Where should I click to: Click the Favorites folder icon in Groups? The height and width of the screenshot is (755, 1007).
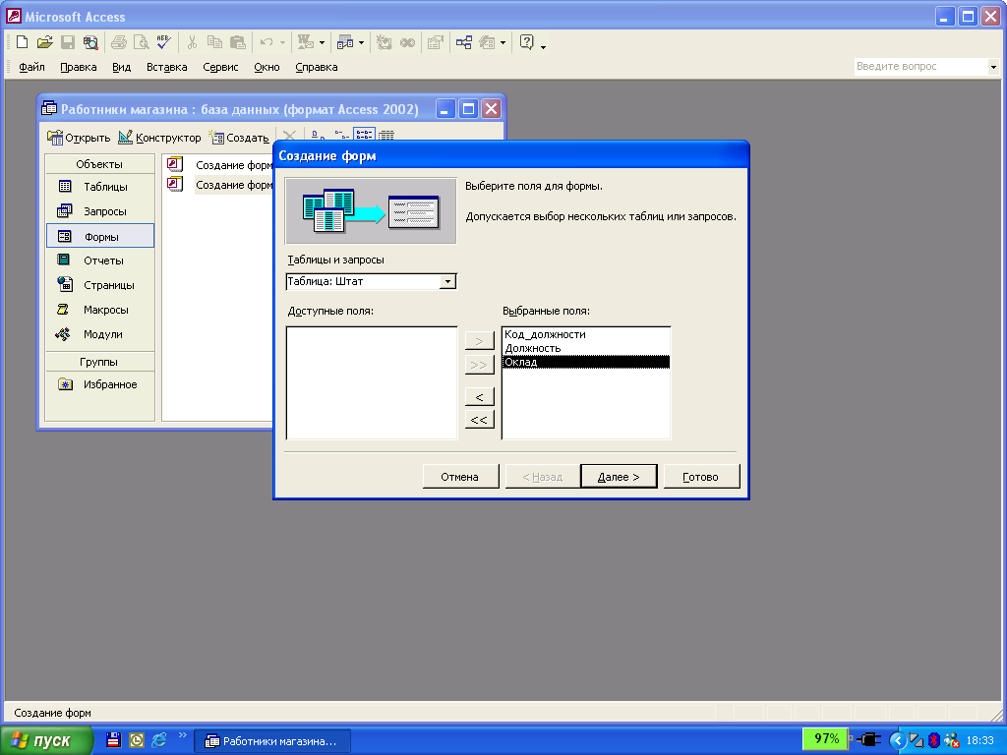pos(66,384)
